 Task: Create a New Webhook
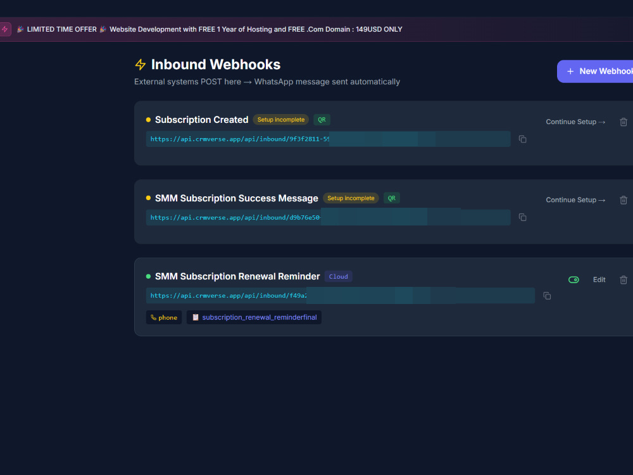tap(595, 72)
